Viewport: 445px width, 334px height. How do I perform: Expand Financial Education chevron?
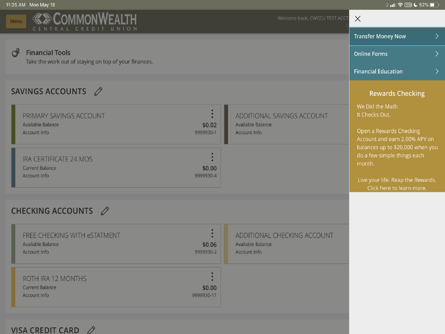click(437, 72)
